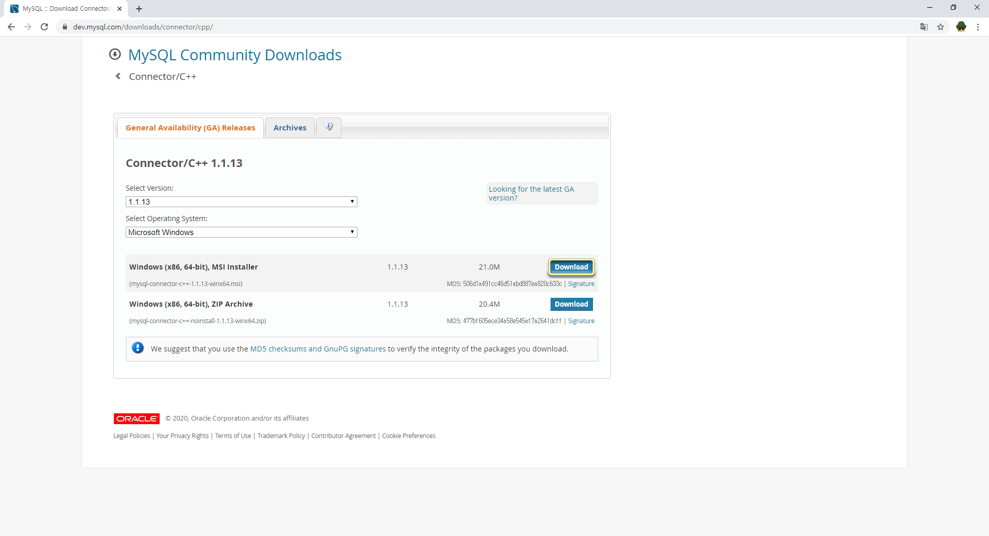Viewport: 989px width, 536px height.
Task: Open Trademark Policy footer link
Action: pyautogui.click(x=281, y=436)
